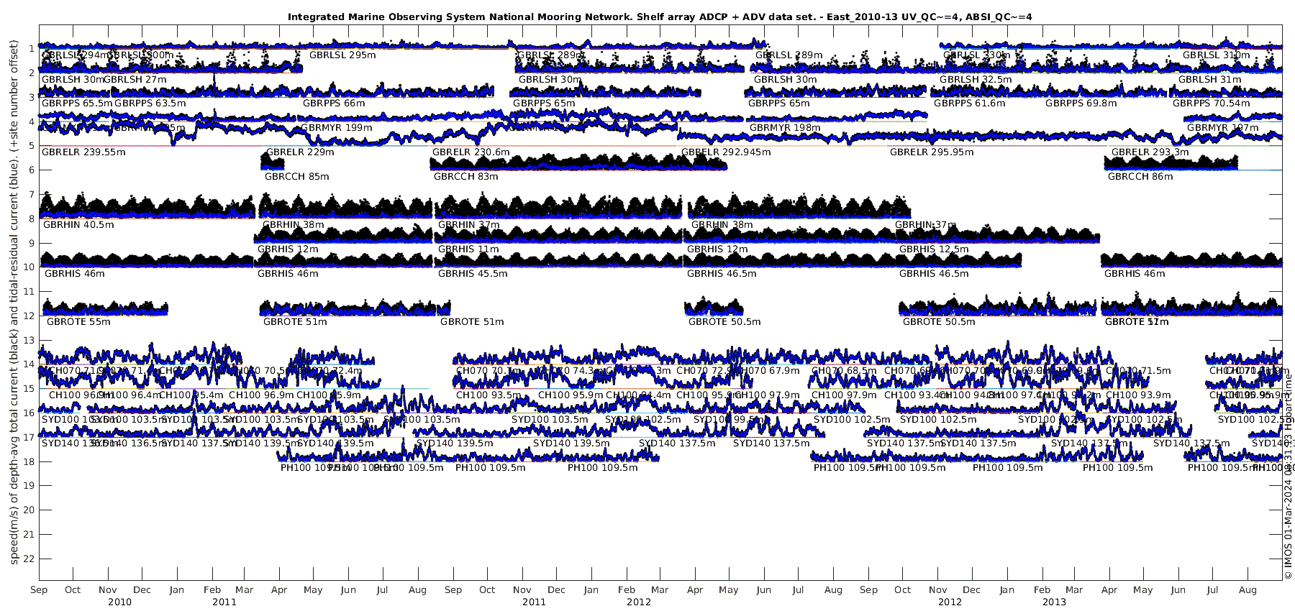
Task: Click the 'CH070 68.5m' label
Action: pyautogui.click(x=844, y=370)
